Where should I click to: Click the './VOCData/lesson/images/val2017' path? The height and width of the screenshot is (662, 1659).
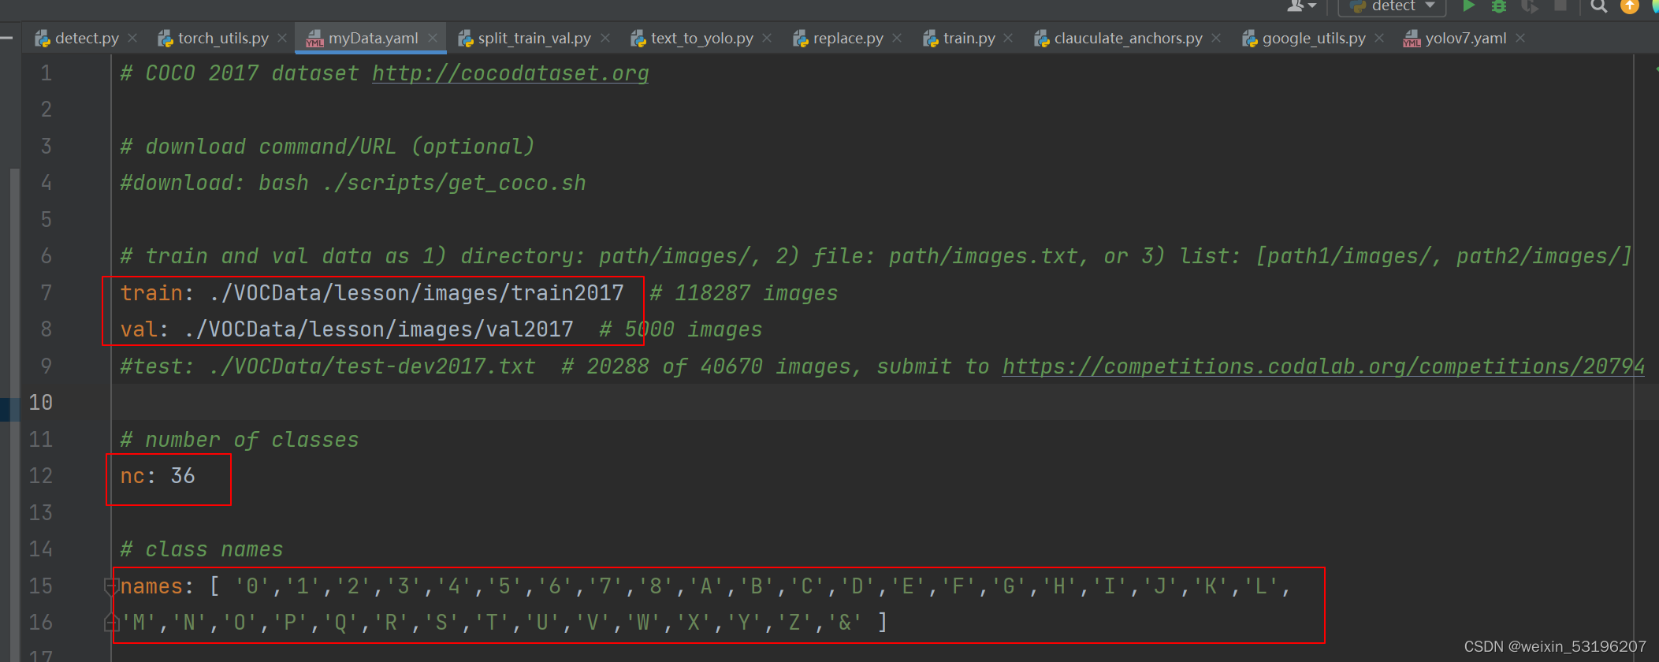pyautogui.click(x=379, y=329)
